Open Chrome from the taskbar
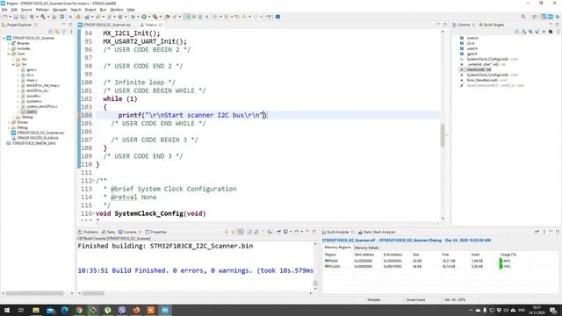The height and width of the screenshot is (316, 562). tap(79, 310)
